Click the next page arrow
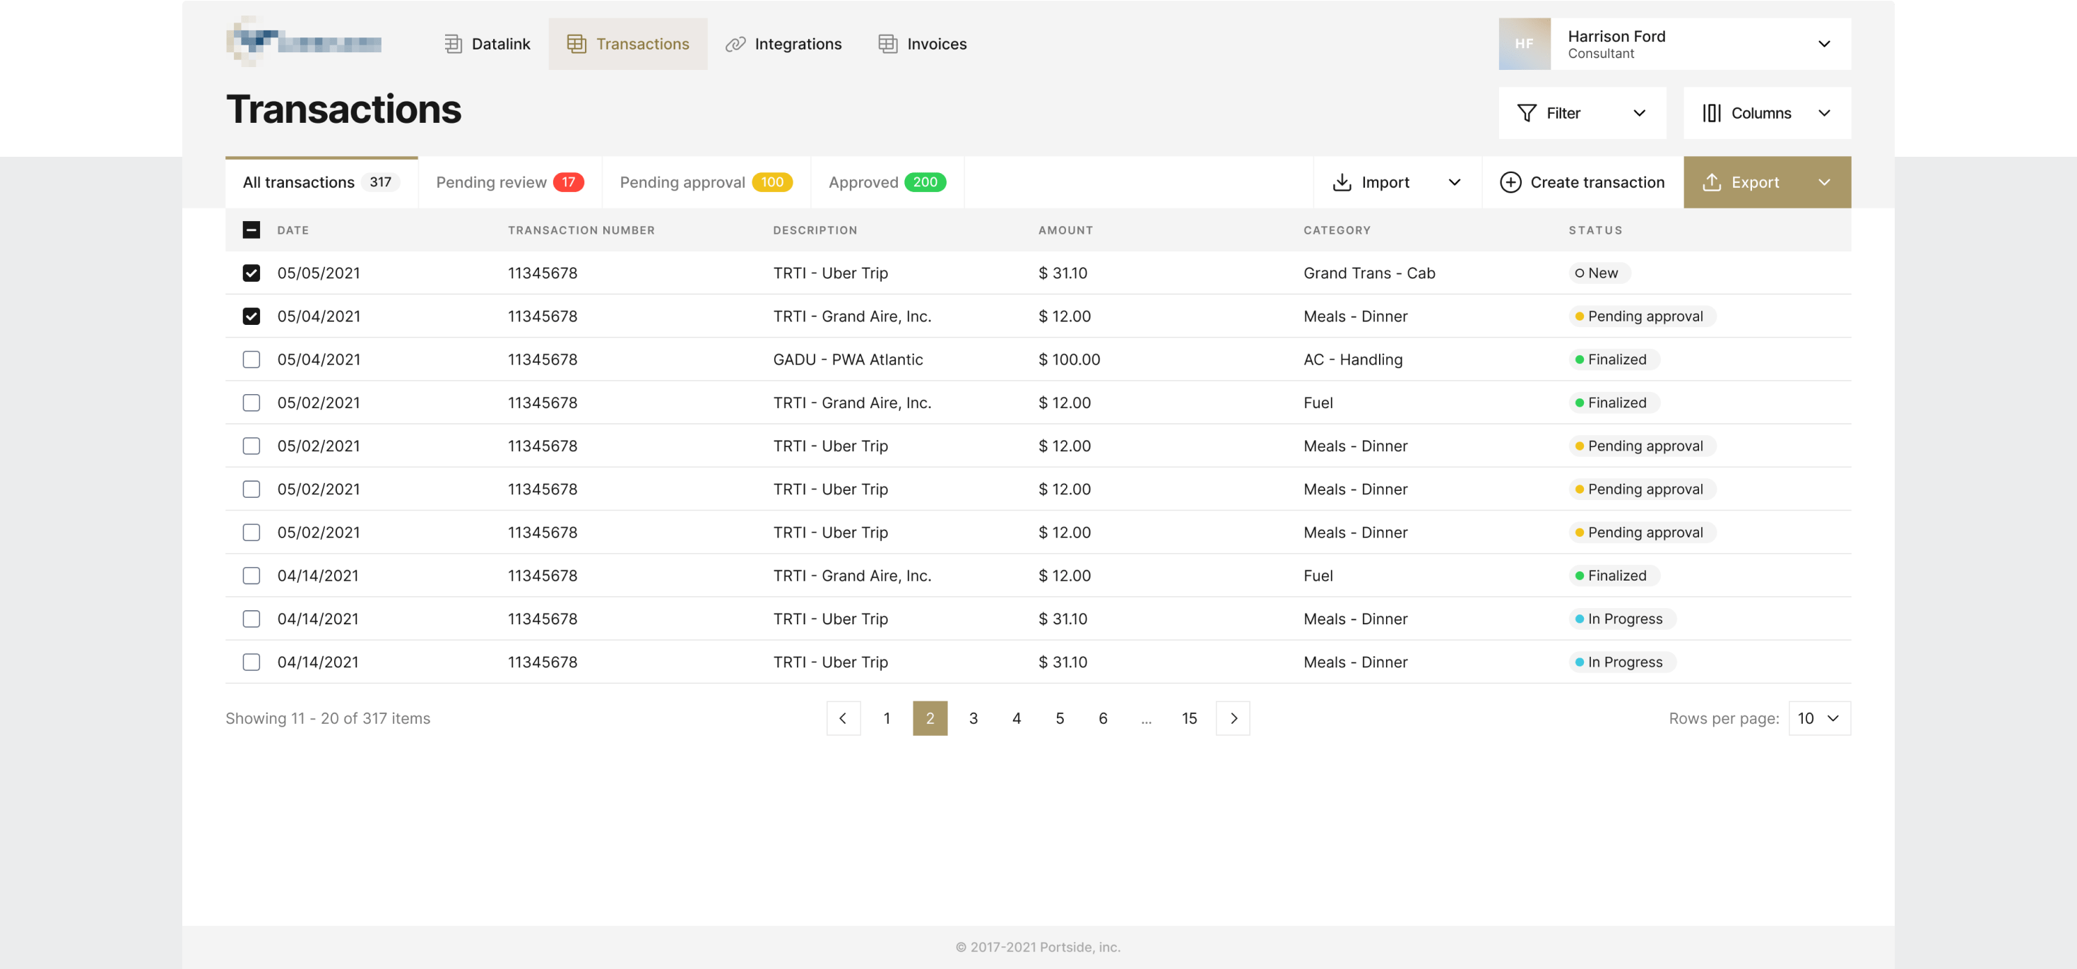2077x969 pixels. point(1233,718)
